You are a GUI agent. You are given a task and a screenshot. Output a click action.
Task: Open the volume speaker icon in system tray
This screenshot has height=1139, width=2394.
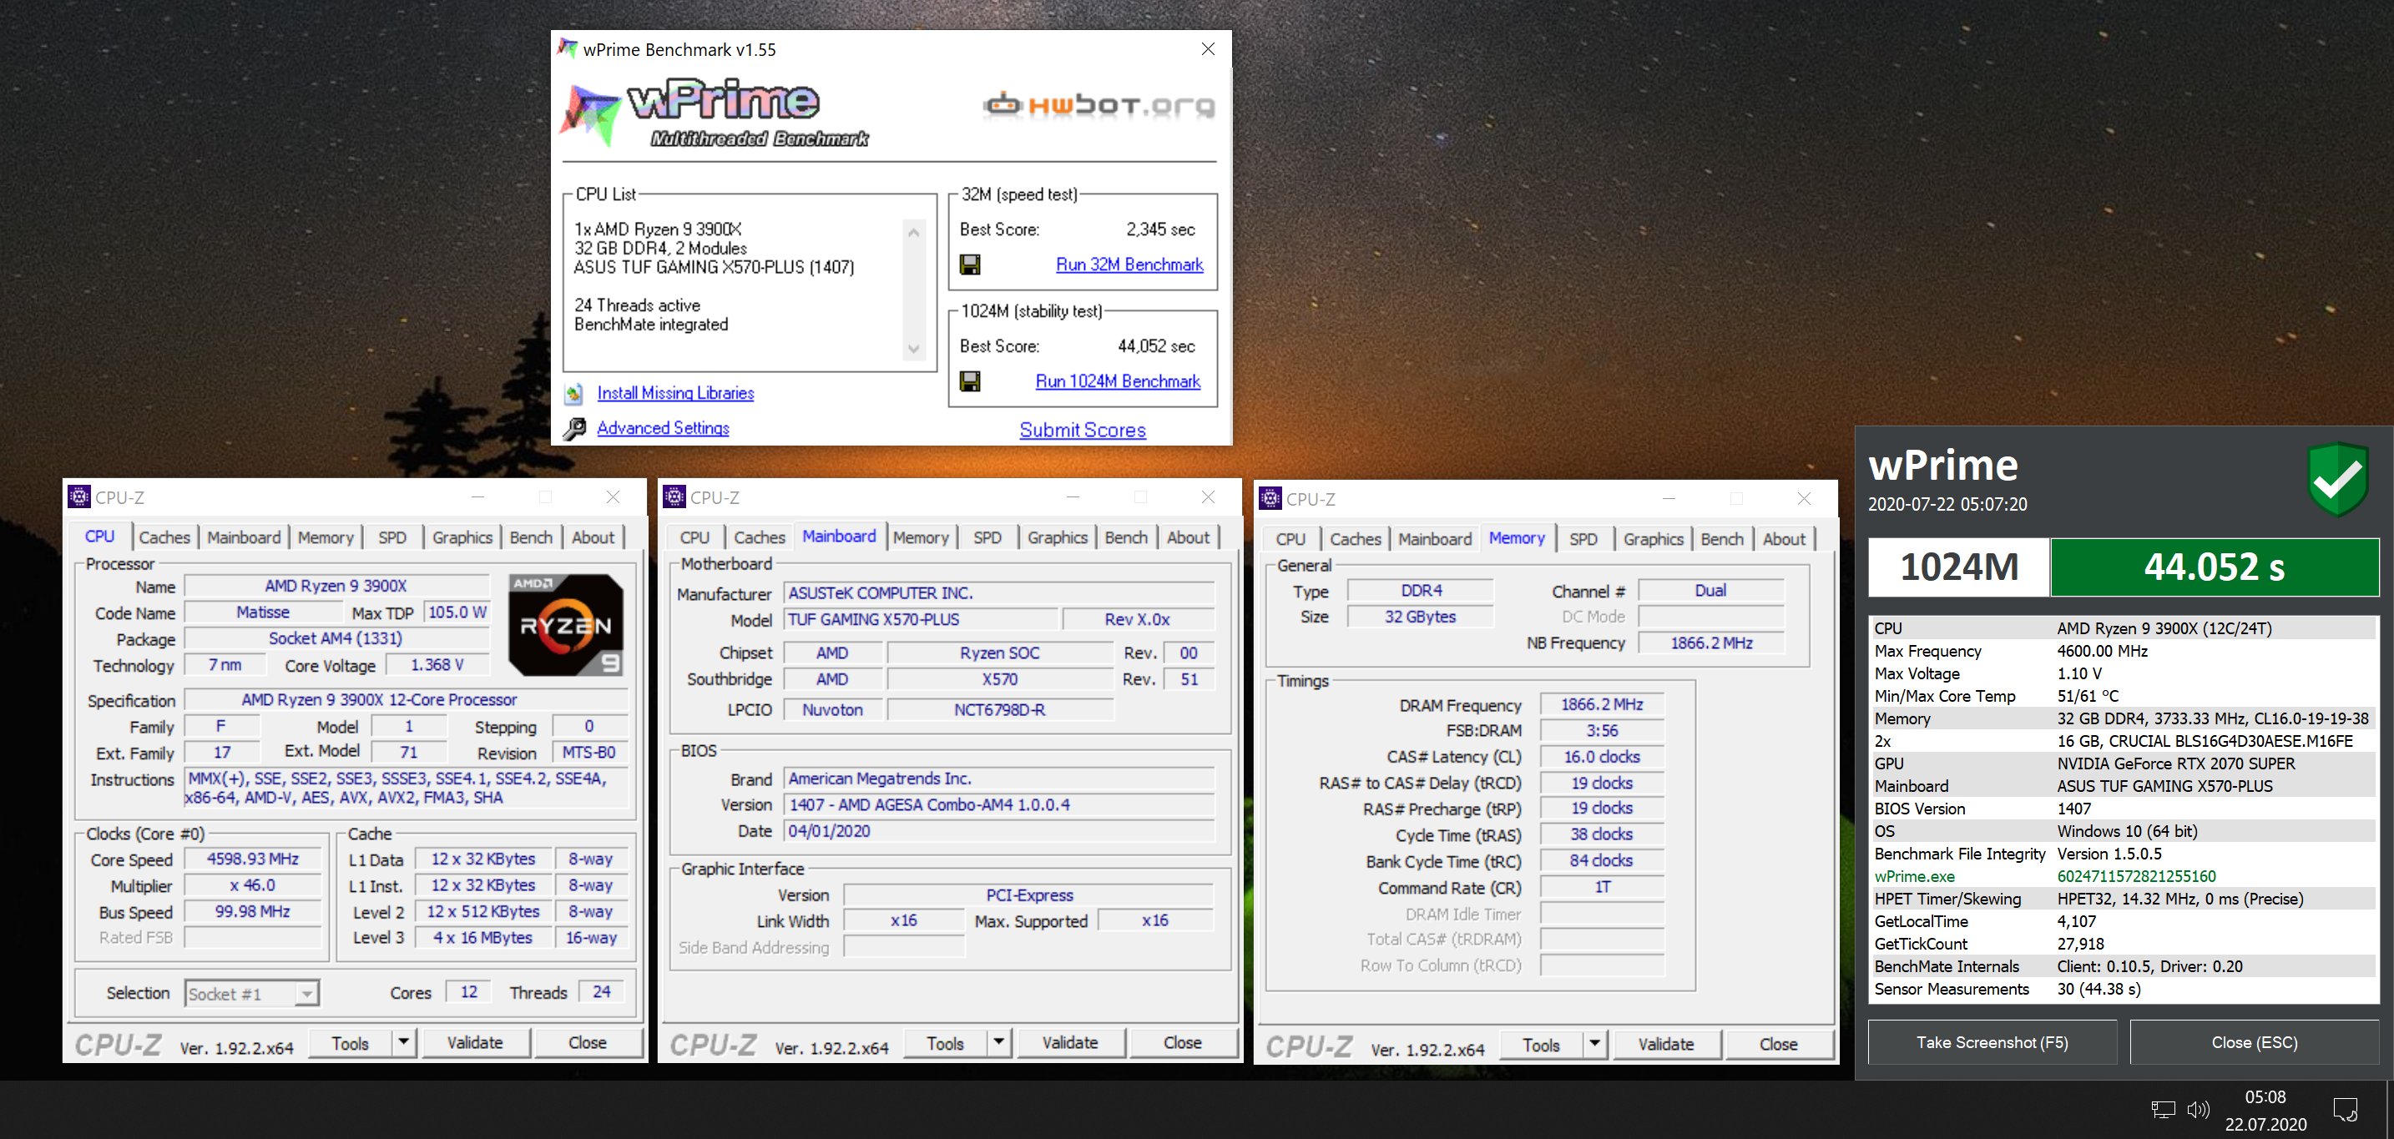(x=2198, y=1109)
